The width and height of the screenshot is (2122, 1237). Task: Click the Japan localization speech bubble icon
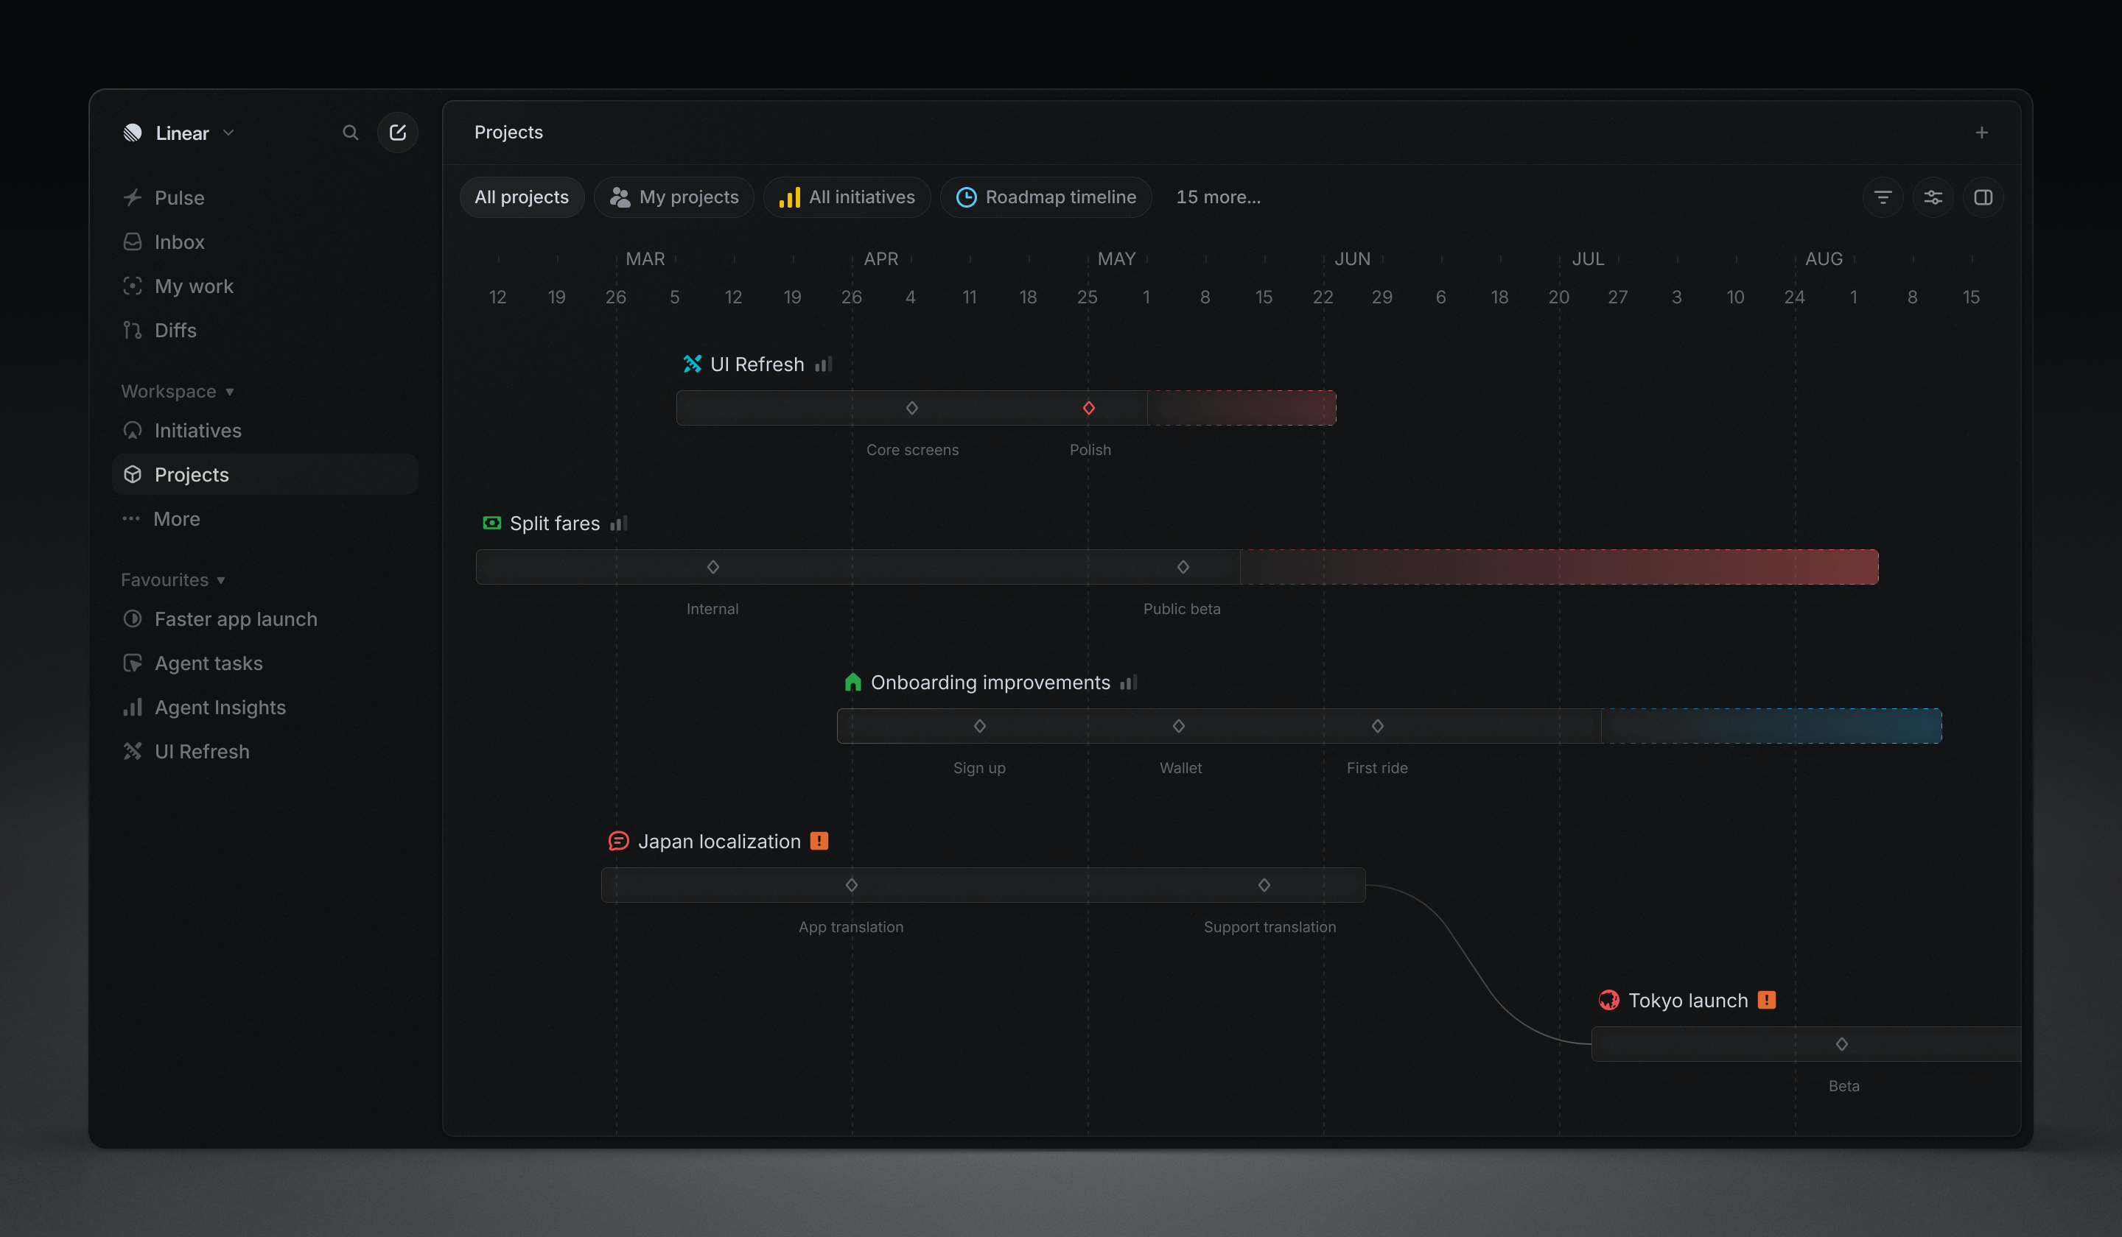(x=618, y=841)
